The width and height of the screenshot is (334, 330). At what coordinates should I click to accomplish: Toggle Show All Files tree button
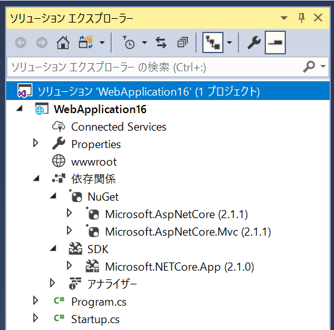[213, 42]
